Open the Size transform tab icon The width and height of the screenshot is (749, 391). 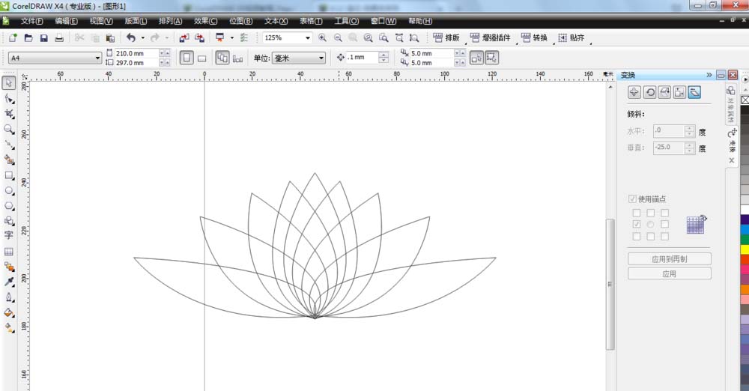(679, 92)
